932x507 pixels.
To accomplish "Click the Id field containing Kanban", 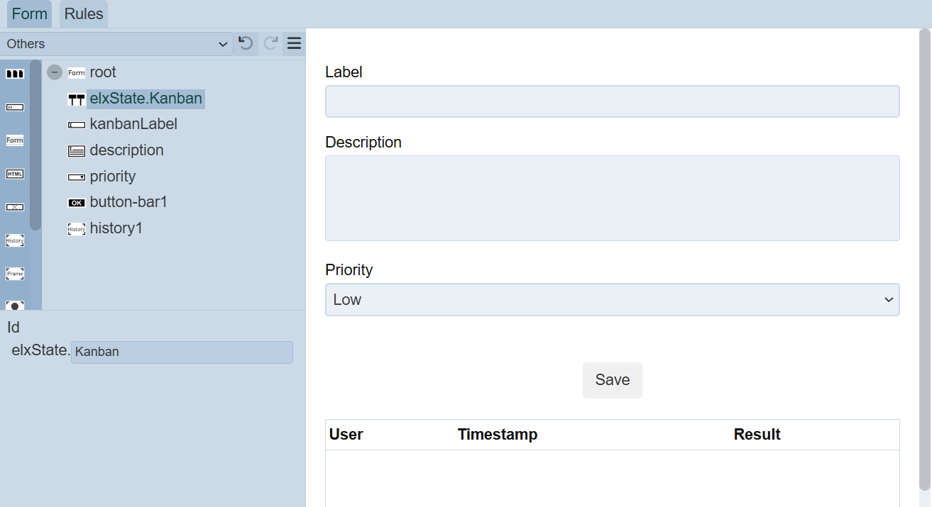I will coord(182,352).
